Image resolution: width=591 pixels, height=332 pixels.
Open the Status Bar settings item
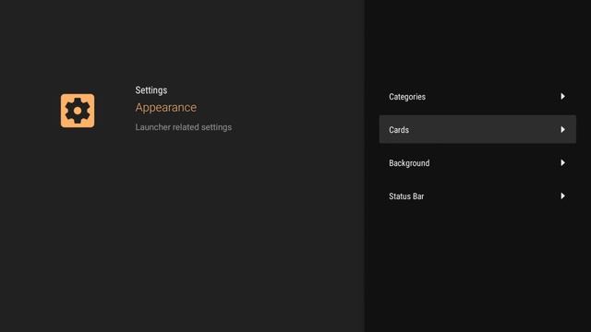coord(477,196)
